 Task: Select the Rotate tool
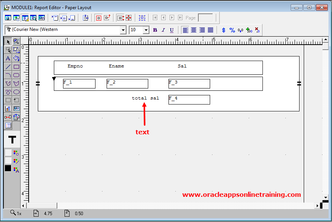pos(16,58)
